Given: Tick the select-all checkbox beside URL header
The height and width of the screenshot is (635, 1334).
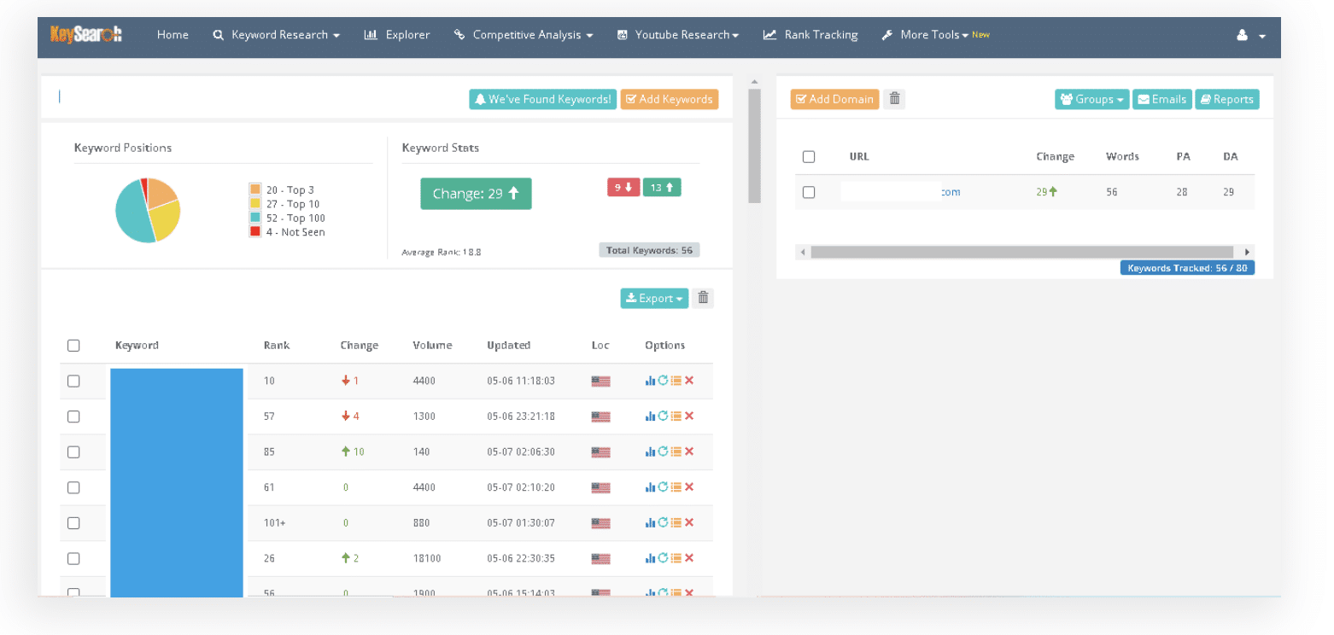Looking at the screenshot, I should pyautogui.click(x=809, y=157).
